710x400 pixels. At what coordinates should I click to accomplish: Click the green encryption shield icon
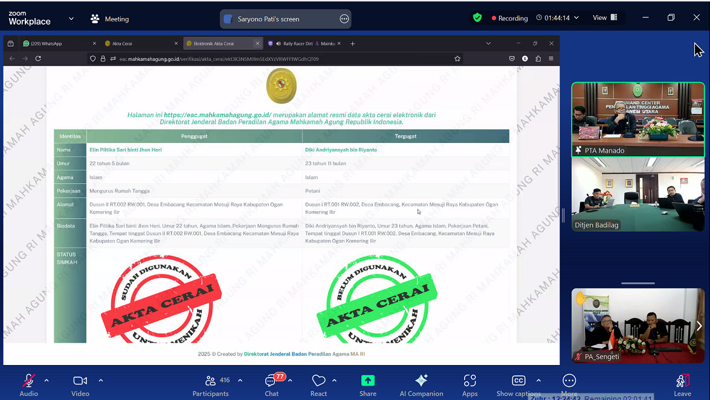[x=477, y=18]
